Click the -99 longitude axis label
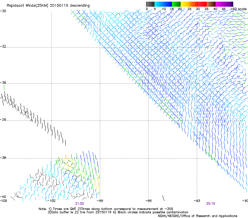 pos(100,201)
